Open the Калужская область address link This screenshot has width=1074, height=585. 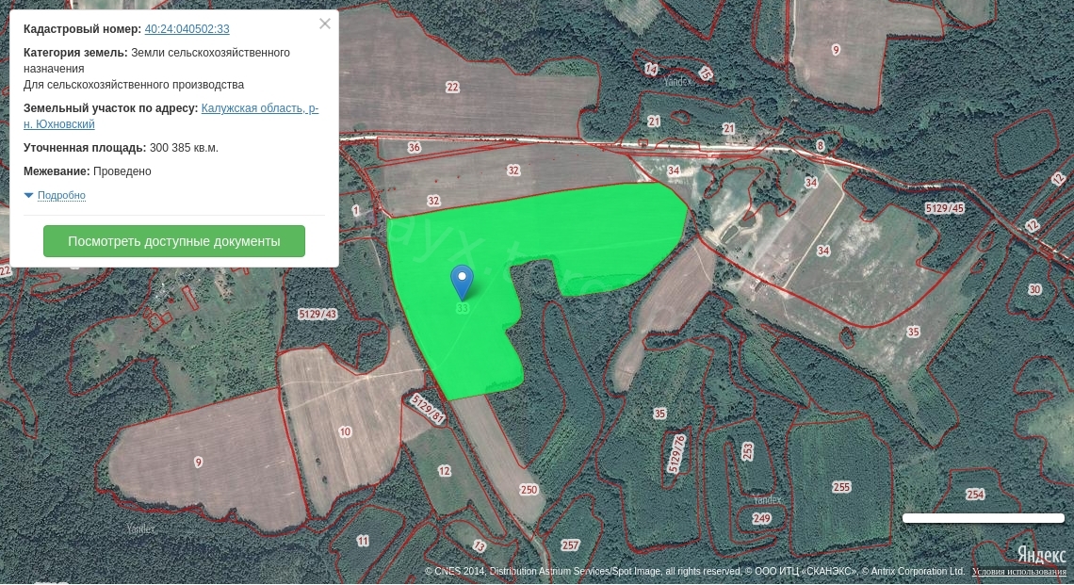(x=259, y=108)
